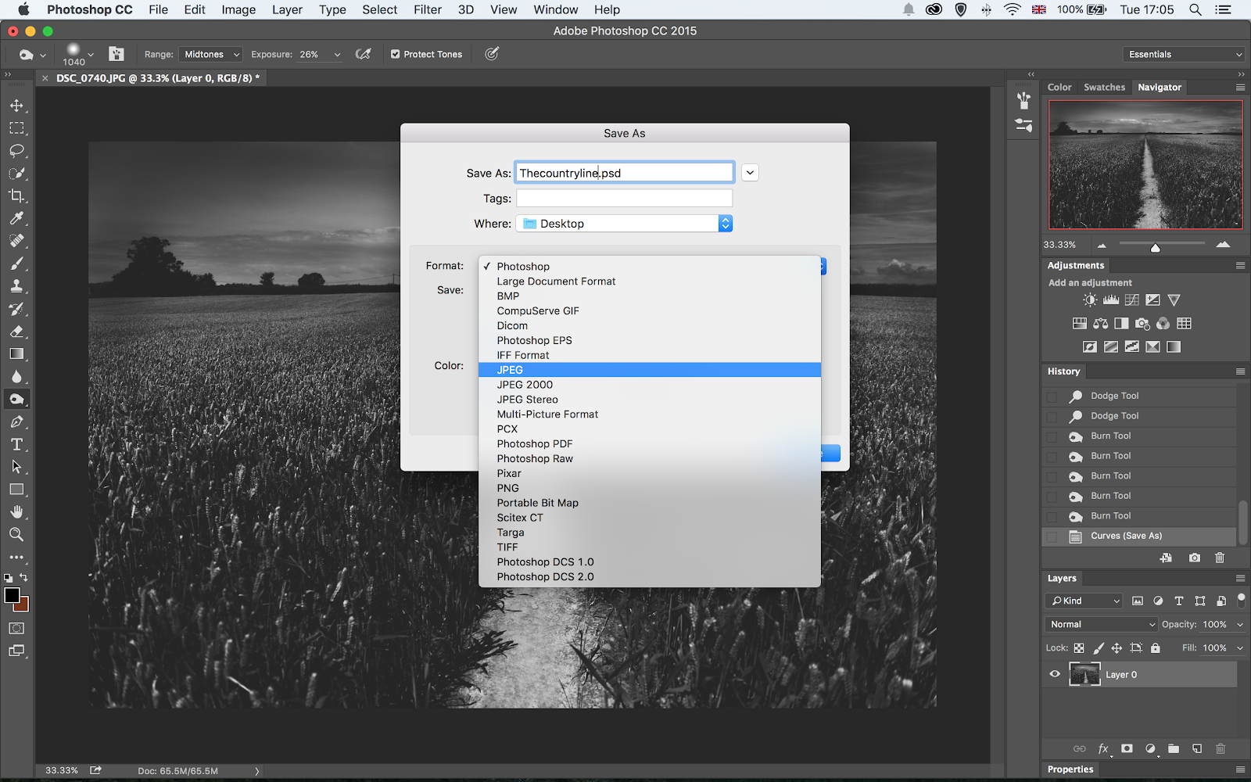
Task: Select the Eraser tool
Action: coord(16,332)
